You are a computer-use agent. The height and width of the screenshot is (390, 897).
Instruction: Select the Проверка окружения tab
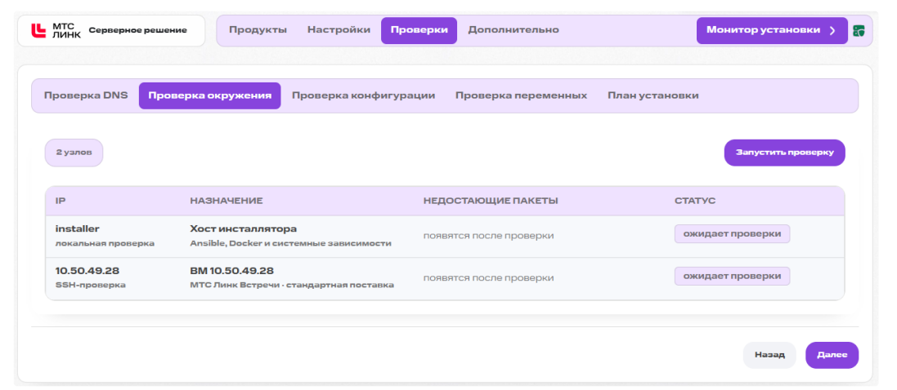coord(210,95)
